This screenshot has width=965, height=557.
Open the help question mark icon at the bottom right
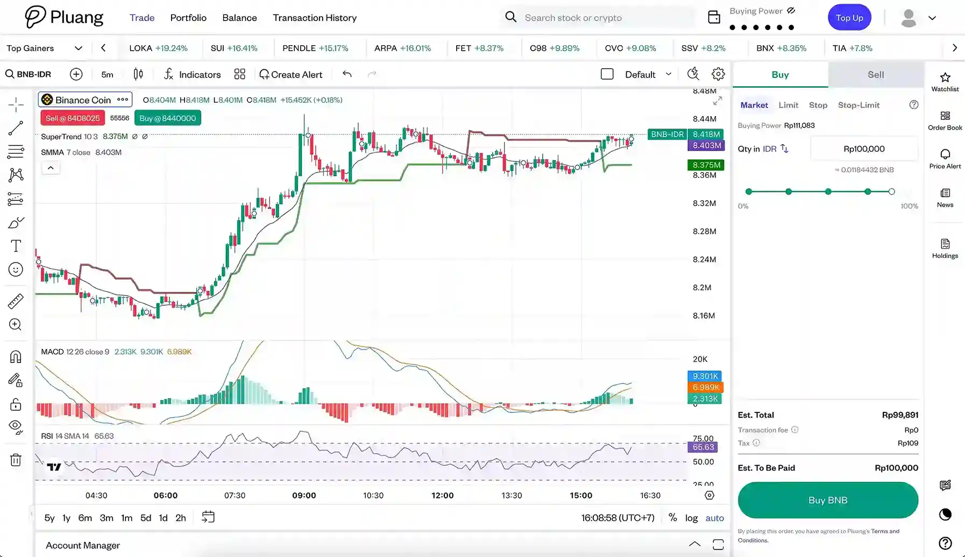(945, 544)
